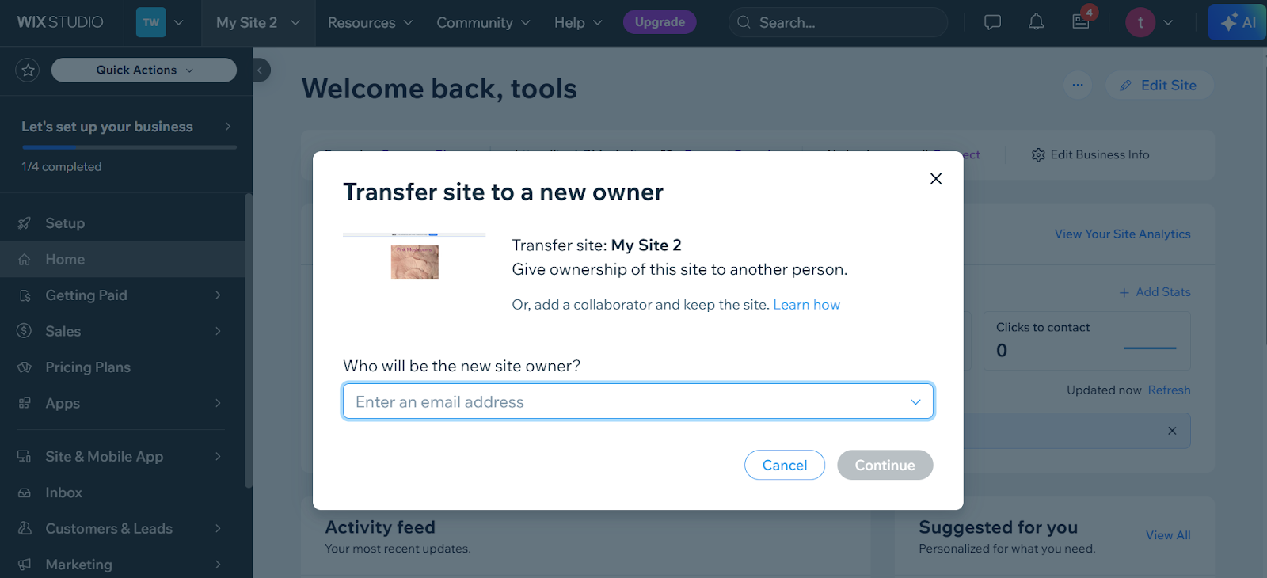
Task: Click the setup progress bar
Action: coord(129,147)
